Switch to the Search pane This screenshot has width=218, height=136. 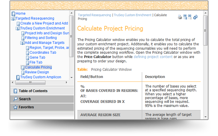point(42,99)
